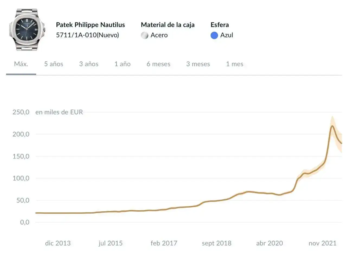Click the sept 2018 axis label
Image resolution: width=347 pixels, height=258 pixels.
tap(217, 243)
